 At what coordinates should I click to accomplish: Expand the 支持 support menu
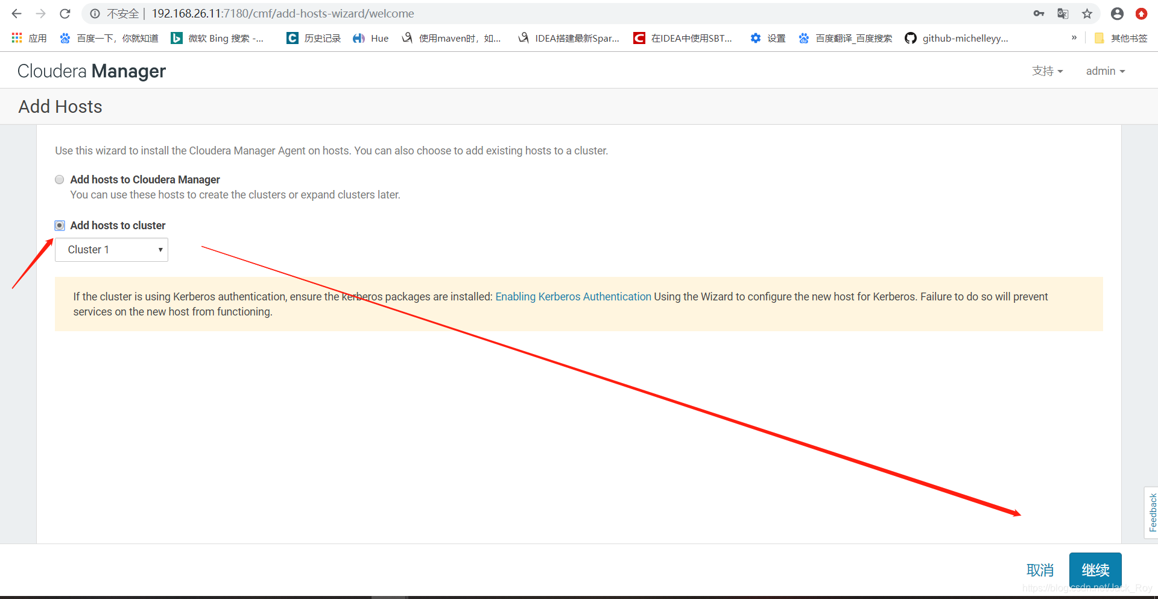[1047, 71]
